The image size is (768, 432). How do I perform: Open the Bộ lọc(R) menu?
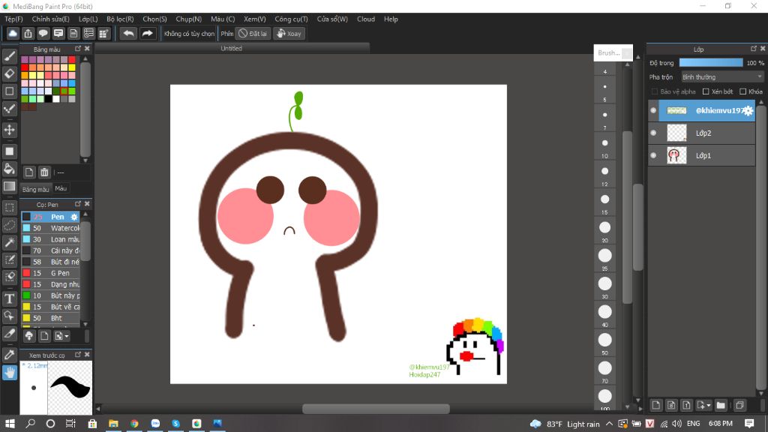[120, 19]
